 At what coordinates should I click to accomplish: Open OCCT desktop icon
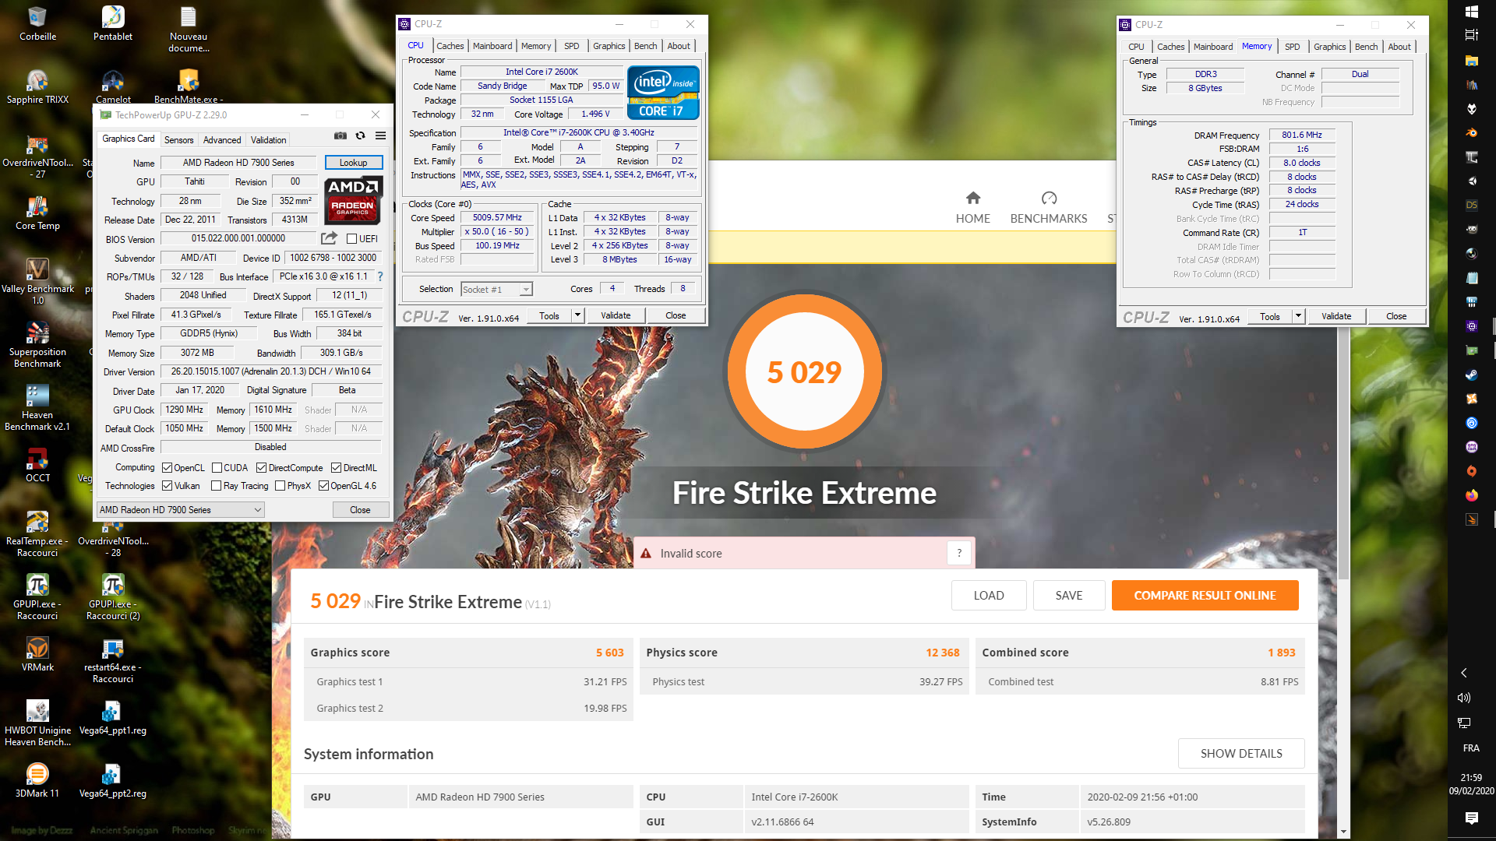pyautogui.click(x=37, y=465)
